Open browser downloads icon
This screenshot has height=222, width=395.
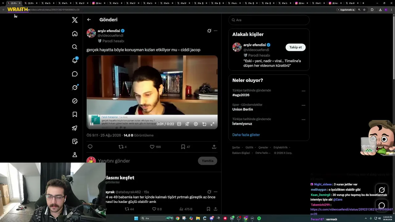click(380, 10)
